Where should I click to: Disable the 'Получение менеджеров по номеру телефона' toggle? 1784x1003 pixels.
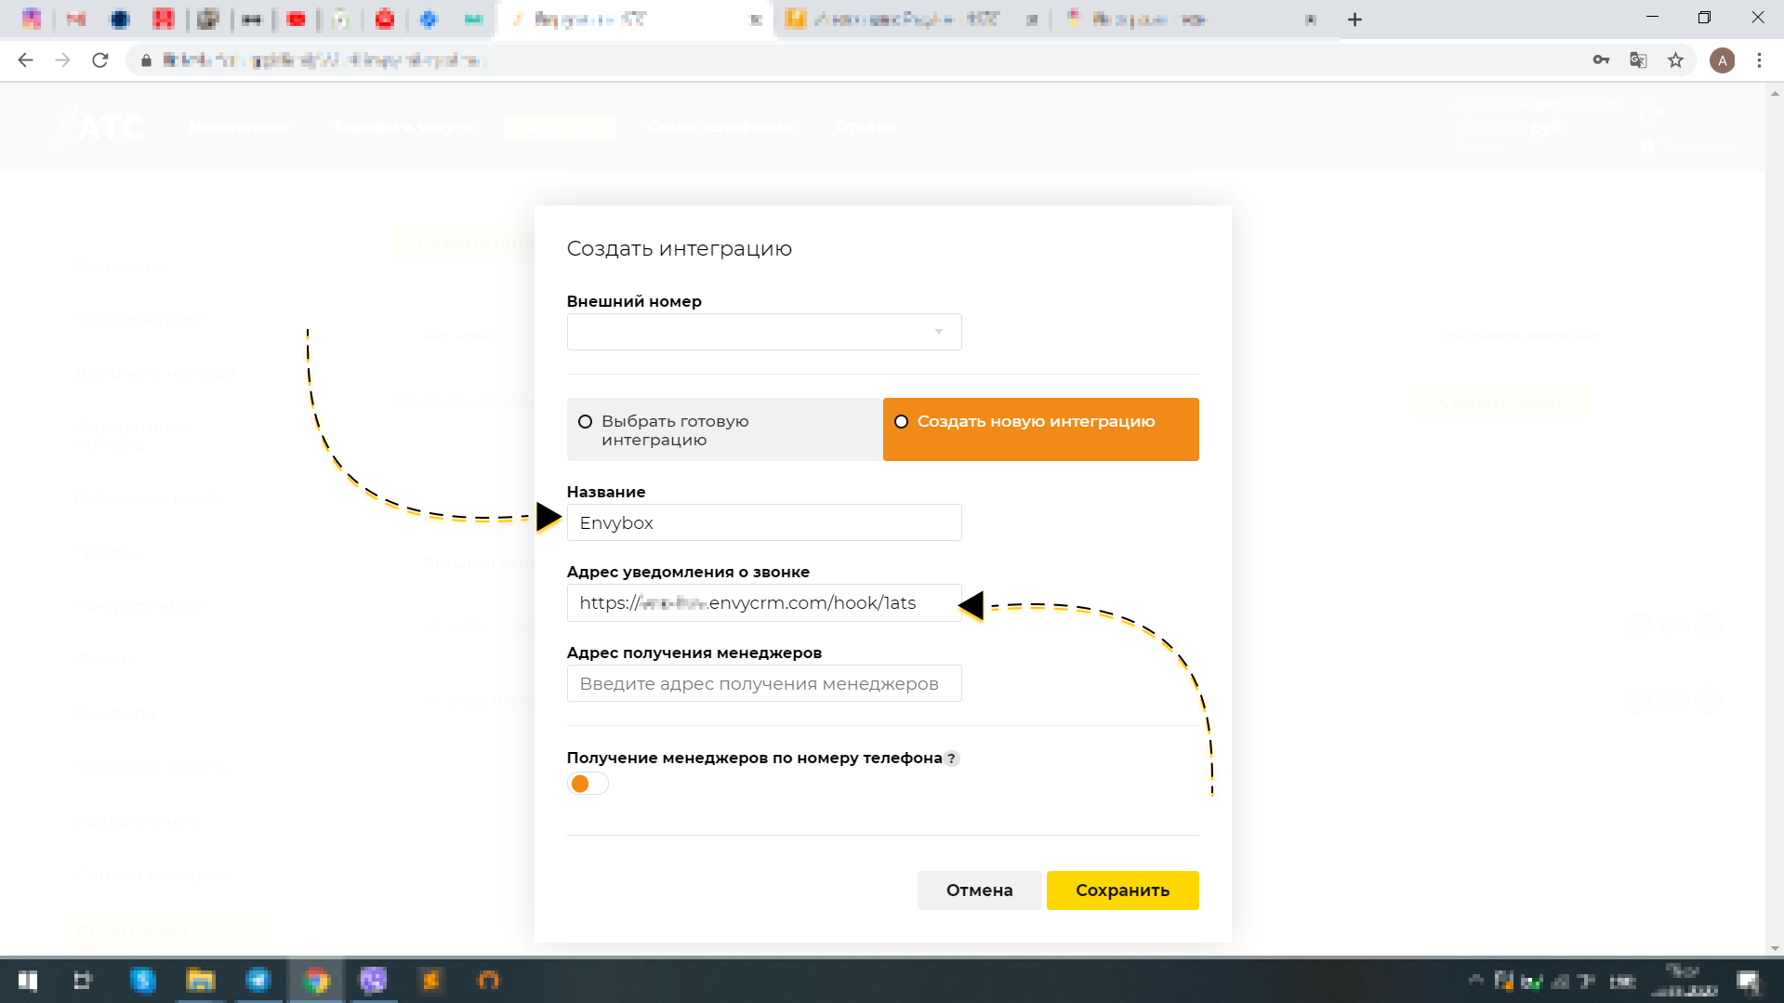pyautogui.click(x=588, y=783)
